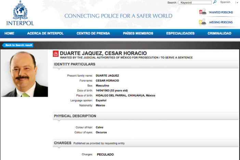Click the INTERPOL logo
The height and width of the screenshot is (160, 240).
click(20, 14)
